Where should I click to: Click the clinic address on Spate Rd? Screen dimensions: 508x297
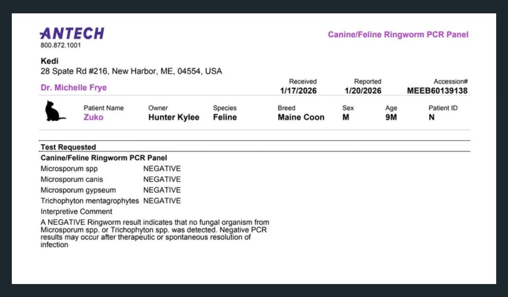[131, 71]
